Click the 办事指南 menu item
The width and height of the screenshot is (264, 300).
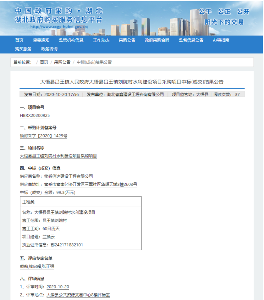pyautogui.click(x=221, y=40)
